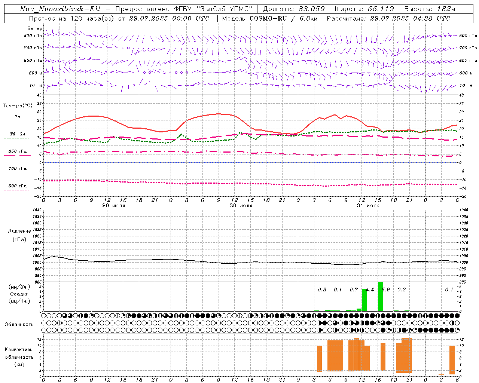Viewport: 479px width, 383px height.
Task: Click the precipitation value "0.3"
Action: click(322, 290)
